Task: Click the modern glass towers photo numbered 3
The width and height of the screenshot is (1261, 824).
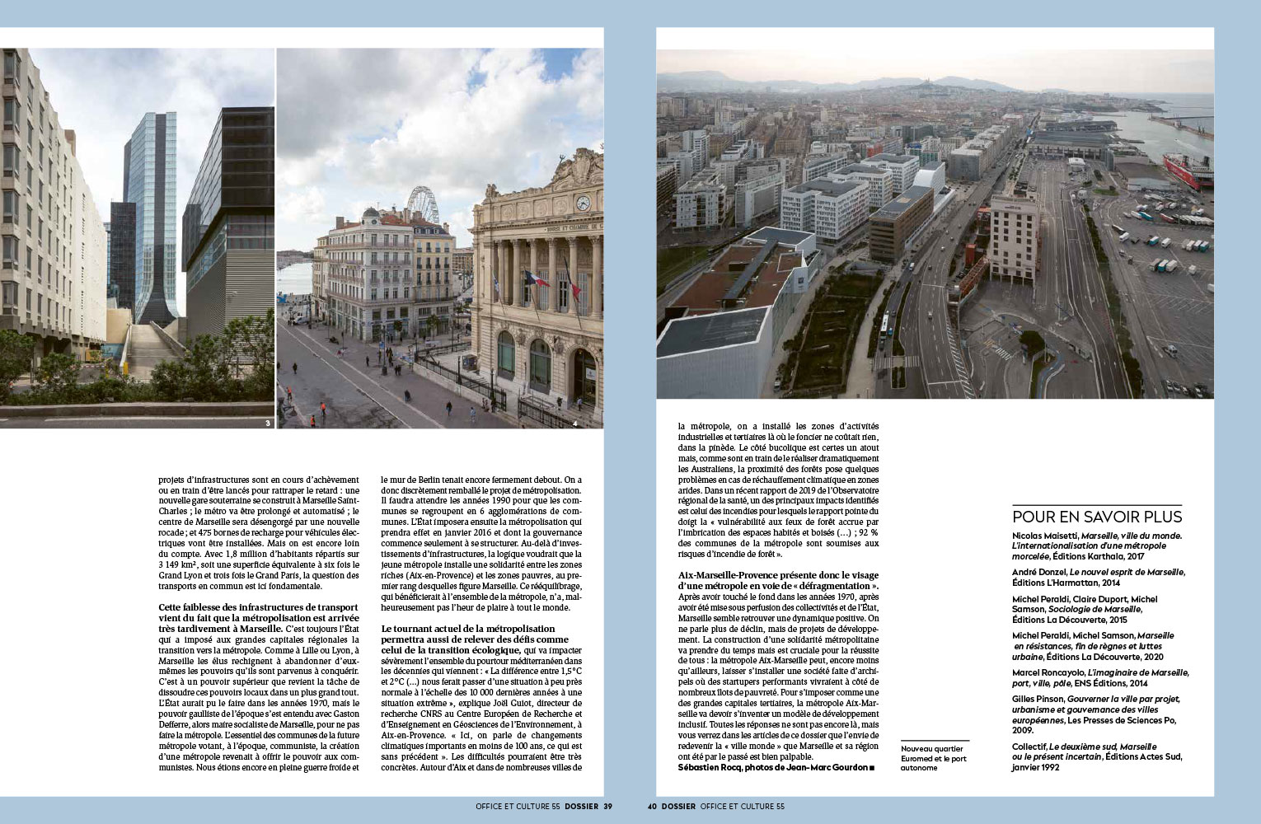Action: [x=137, y=239]
